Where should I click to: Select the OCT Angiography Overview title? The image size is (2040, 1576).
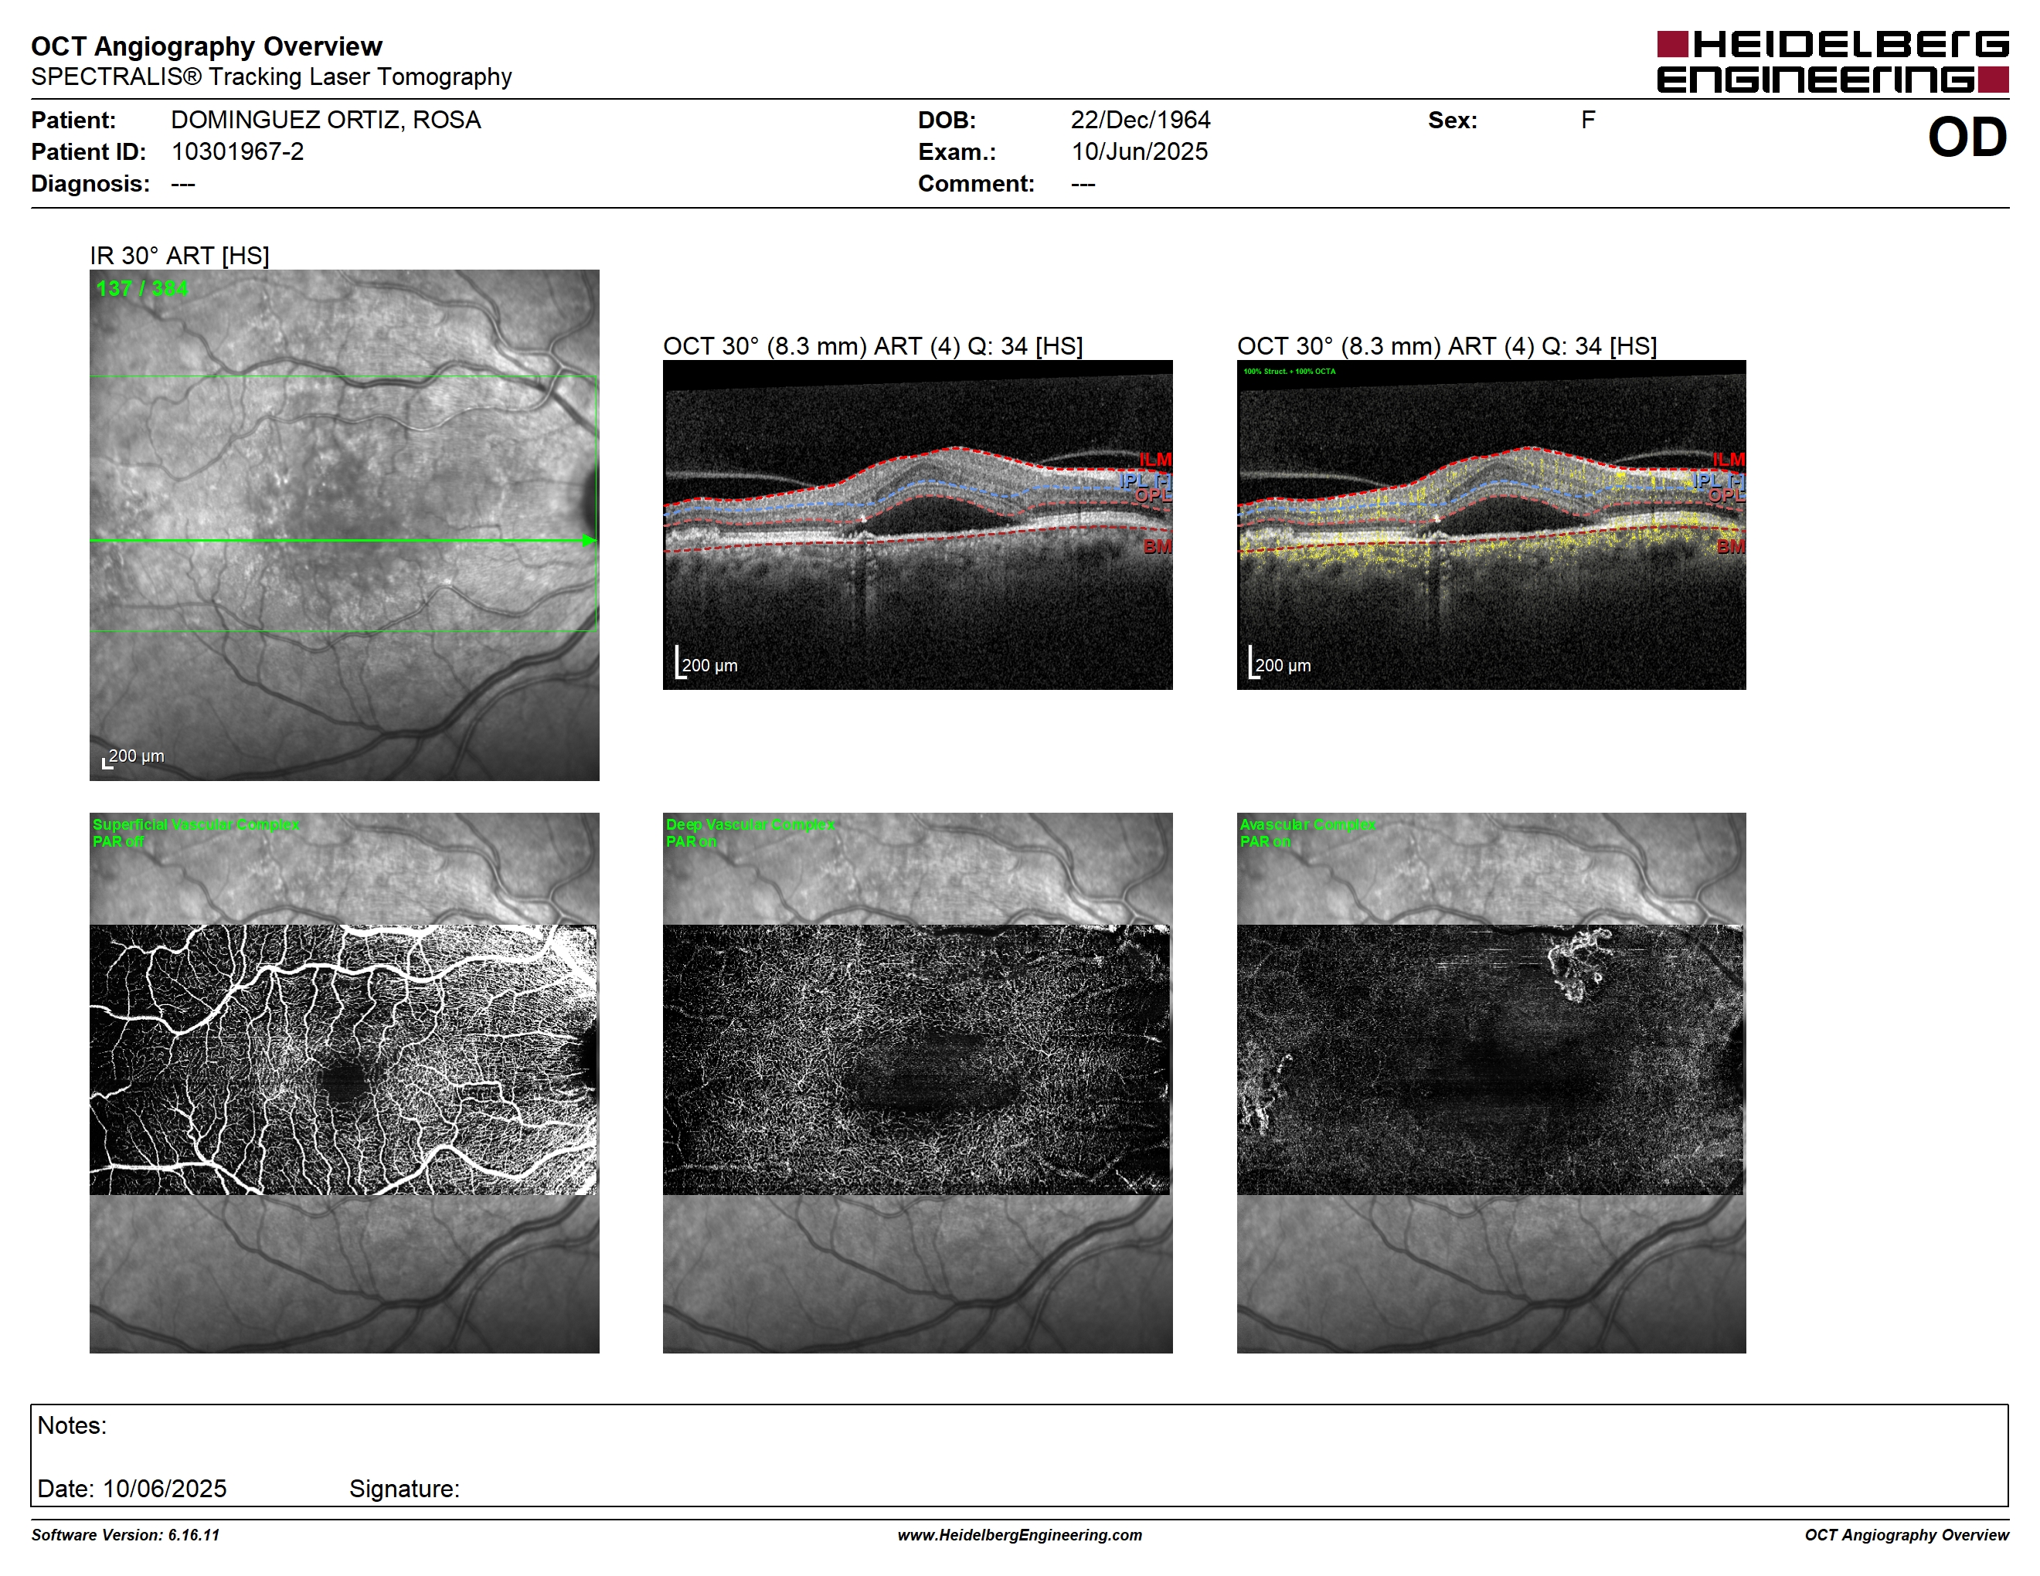(206, 46)
